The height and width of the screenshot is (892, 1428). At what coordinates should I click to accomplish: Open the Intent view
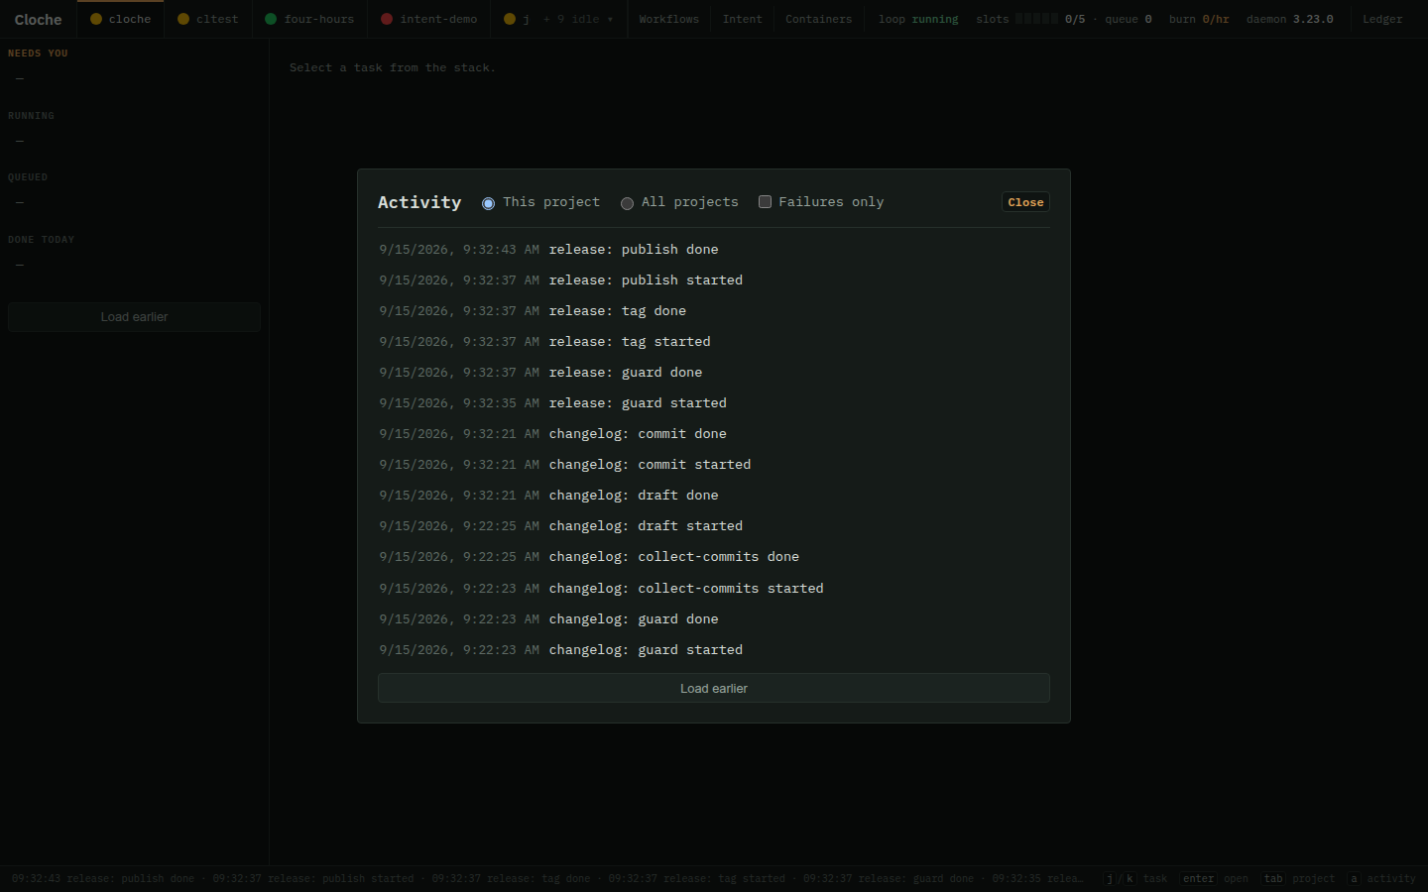tap(742, 19)
